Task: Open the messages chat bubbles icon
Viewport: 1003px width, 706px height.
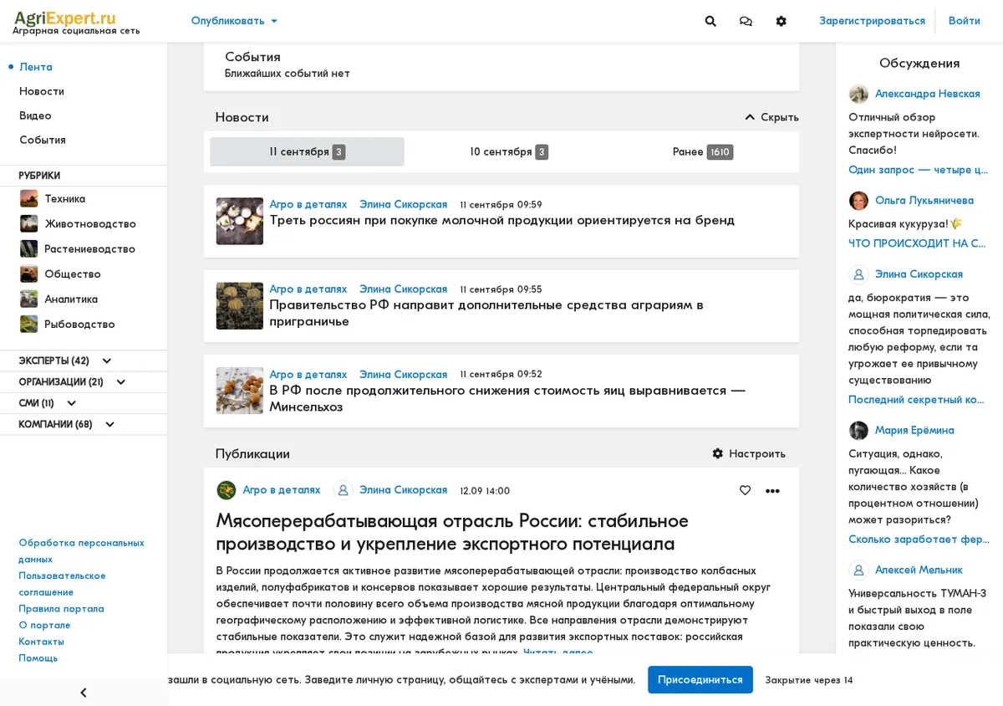Action: coord(746,21)
